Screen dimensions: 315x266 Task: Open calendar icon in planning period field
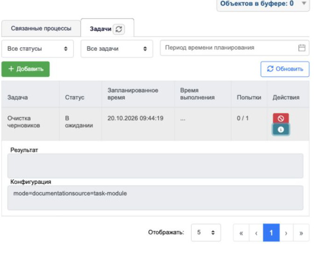tap(301, 48)
